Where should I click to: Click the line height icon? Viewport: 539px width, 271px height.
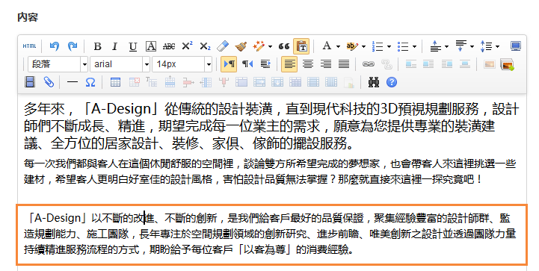click(x=486, y=46)
